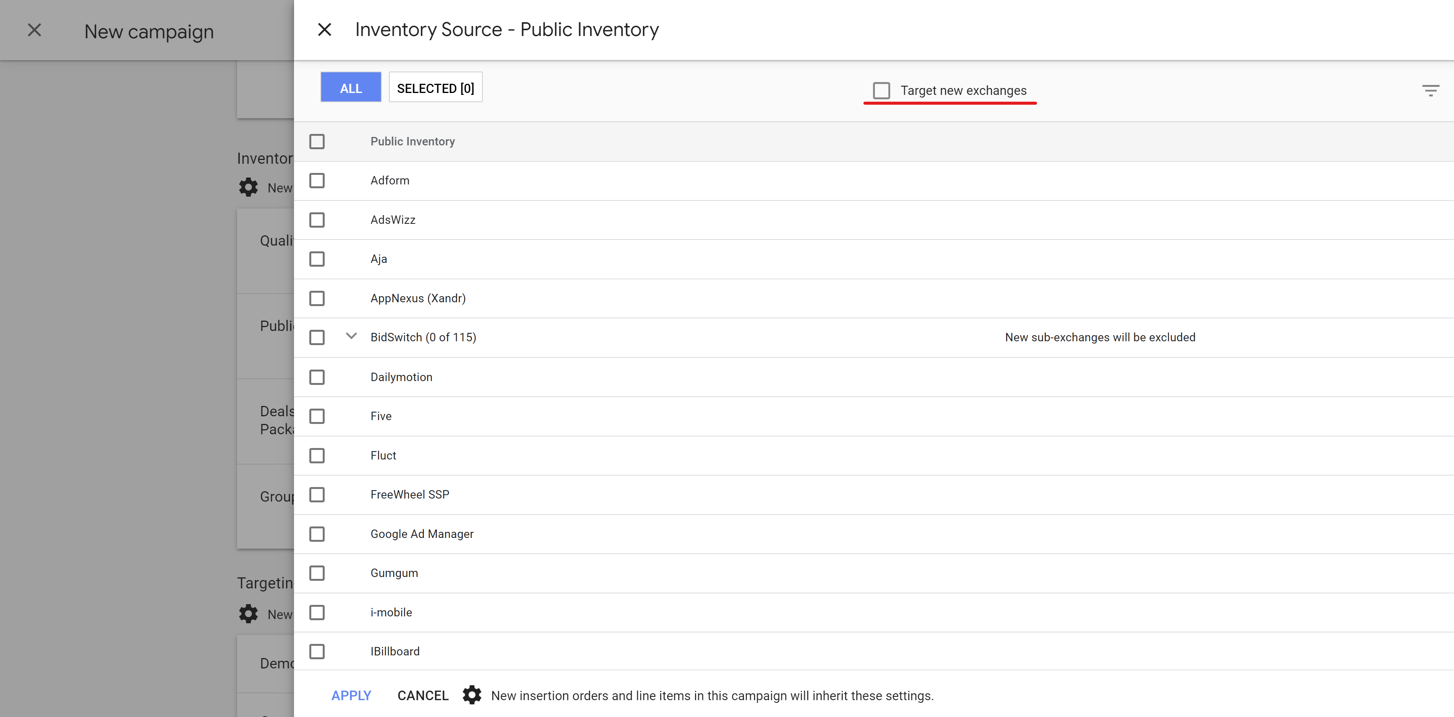The image size is (1454, 717).
Task: Check the Gumgum checkbox
Action: pyautogui.click(x=317, y=573)
